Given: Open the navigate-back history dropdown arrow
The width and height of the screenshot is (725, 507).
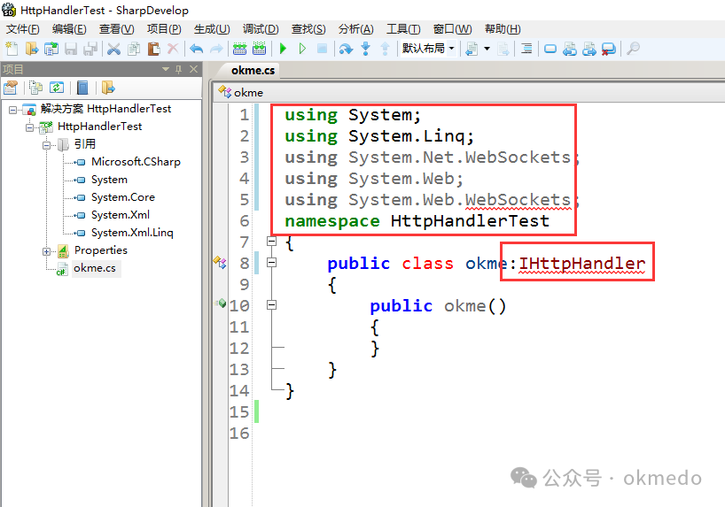Looking at the screenshot, I should pos(487,49).
